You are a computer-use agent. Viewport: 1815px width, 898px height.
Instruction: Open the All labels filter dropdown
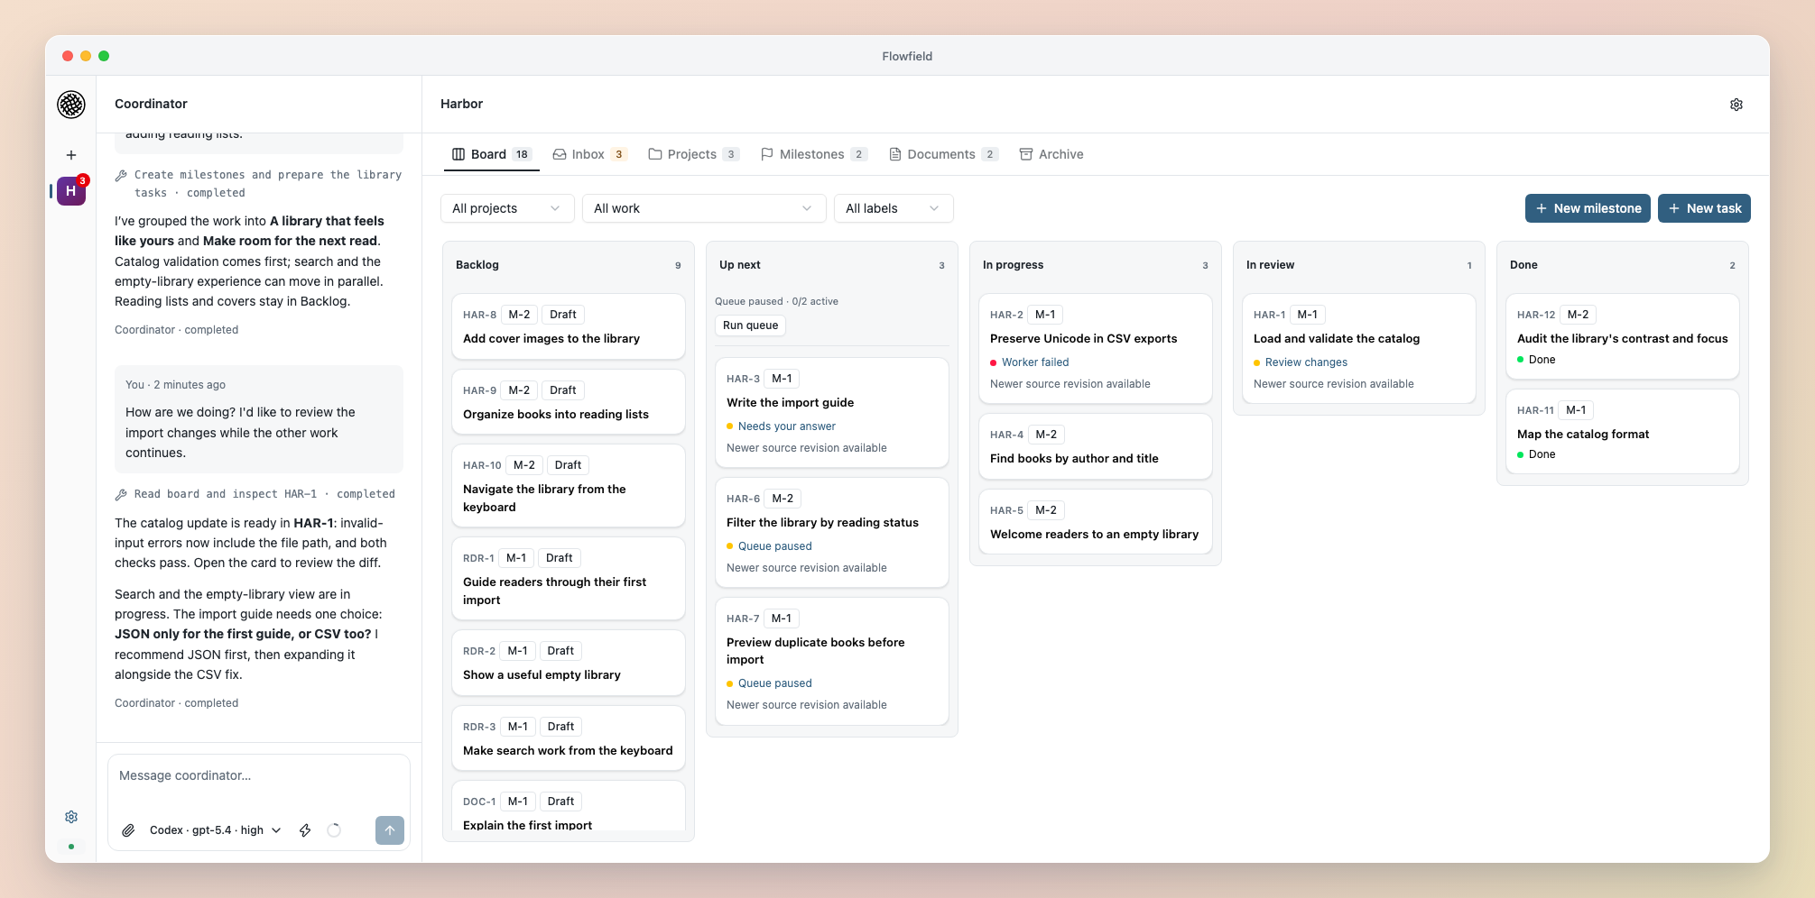[894, 208]
